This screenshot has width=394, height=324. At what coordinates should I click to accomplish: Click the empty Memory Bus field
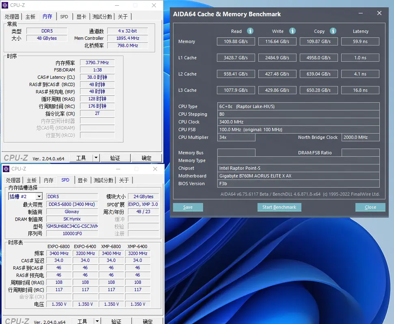pyautogui.click(x=236, y=153)
